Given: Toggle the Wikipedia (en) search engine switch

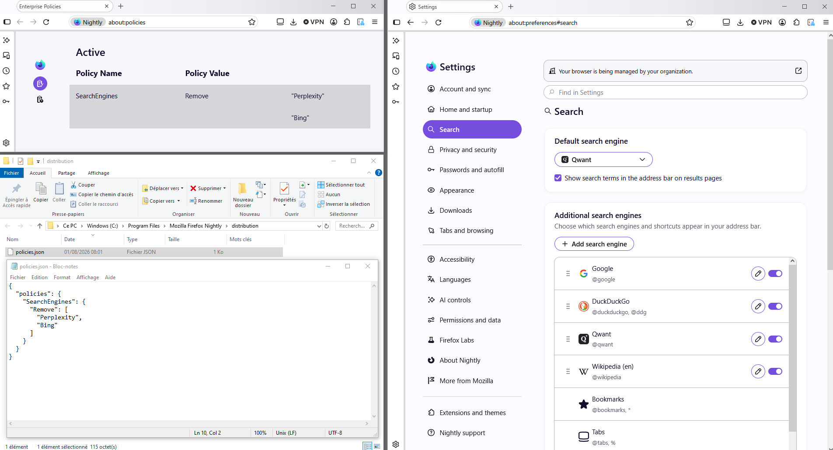Looking at the screenshot, I should click(775, 371).
